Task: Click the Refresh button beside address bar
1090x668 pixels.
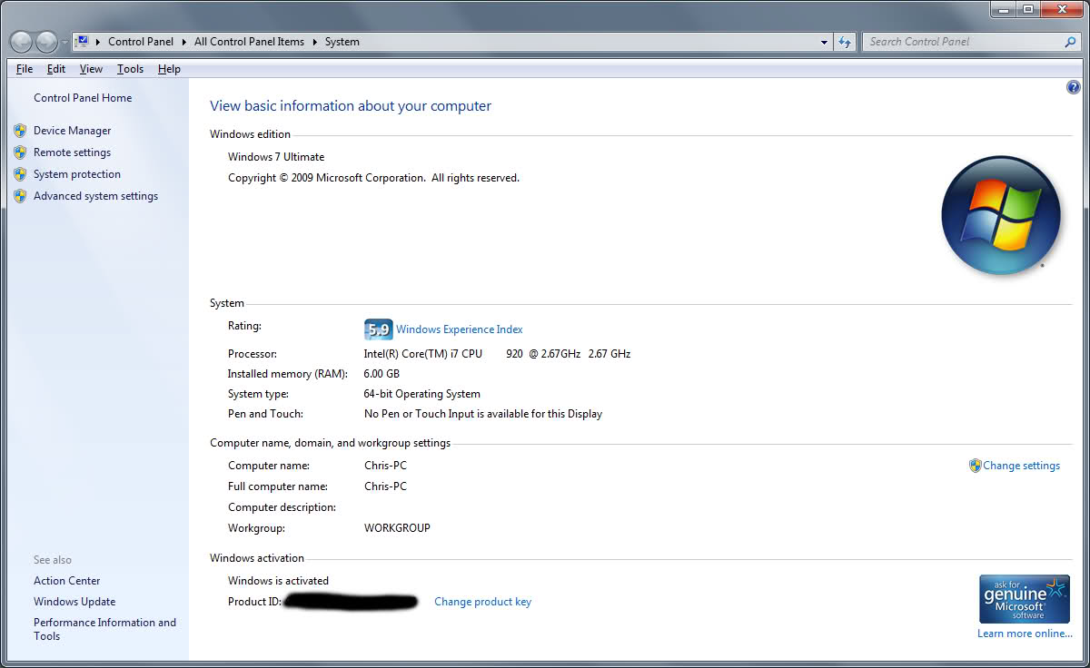Action: 845,42
